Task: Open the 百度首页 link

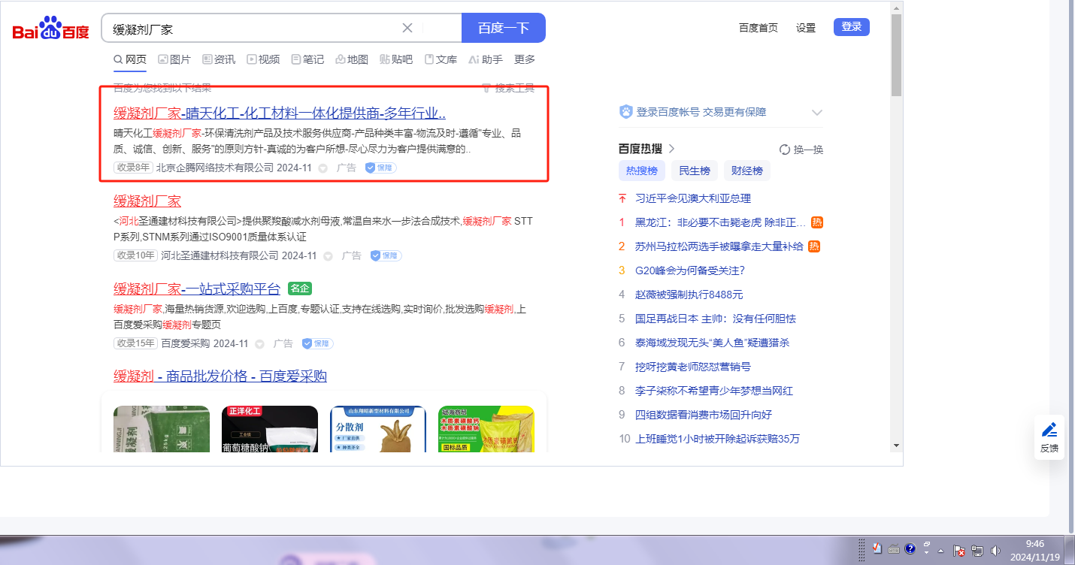Action: [759, 28]
